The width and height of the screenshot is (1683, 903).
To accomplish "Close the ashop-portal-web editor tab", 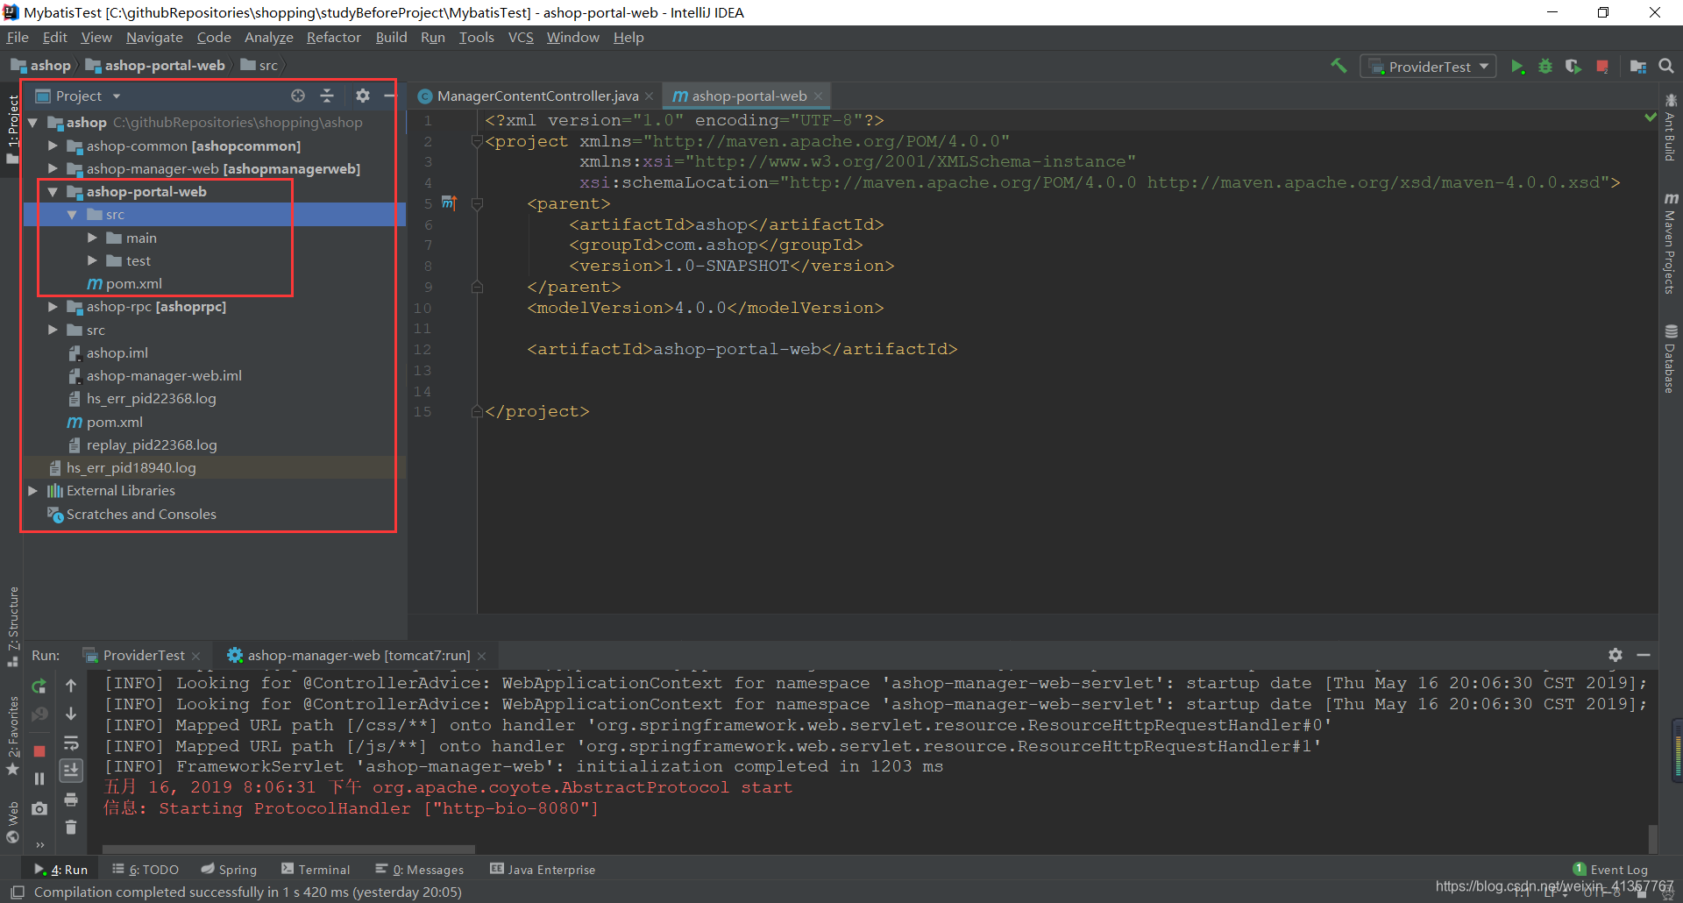I will pyautogui.click(x=818, y=96).
